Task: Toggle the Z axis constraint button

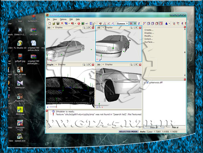Action: [x=139, y=23]
